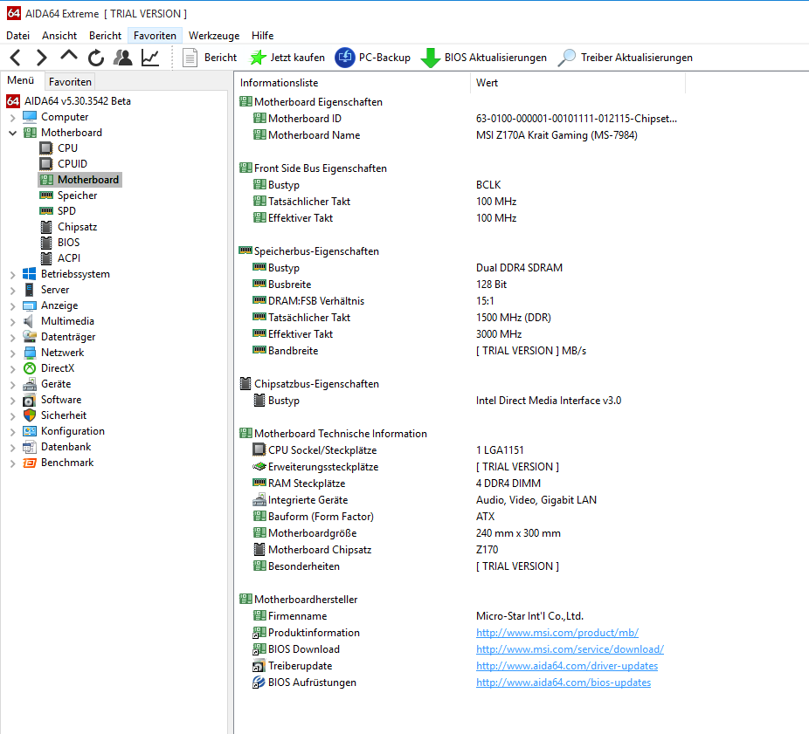Switch to the Favoriten sidebar tab
Screen dimensions: 809x734
pos(70,81)
